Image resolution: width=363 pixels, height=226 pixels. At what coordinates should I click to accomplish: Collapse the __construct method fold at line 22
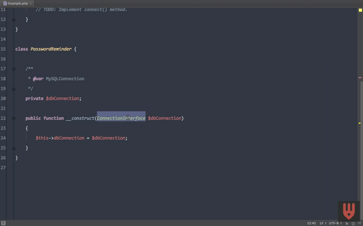[14, 119]
